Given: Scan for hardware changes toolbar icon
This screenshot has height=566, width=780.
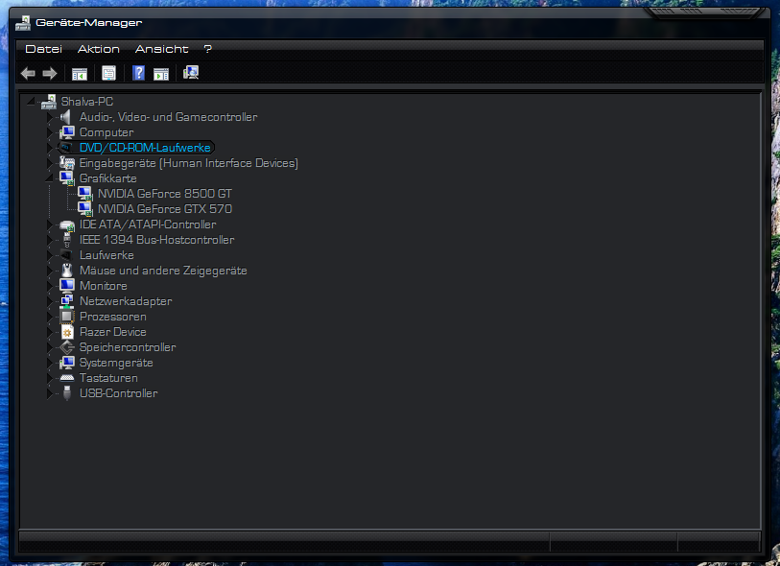Looking at the screenshot, I should click(191, 73).
